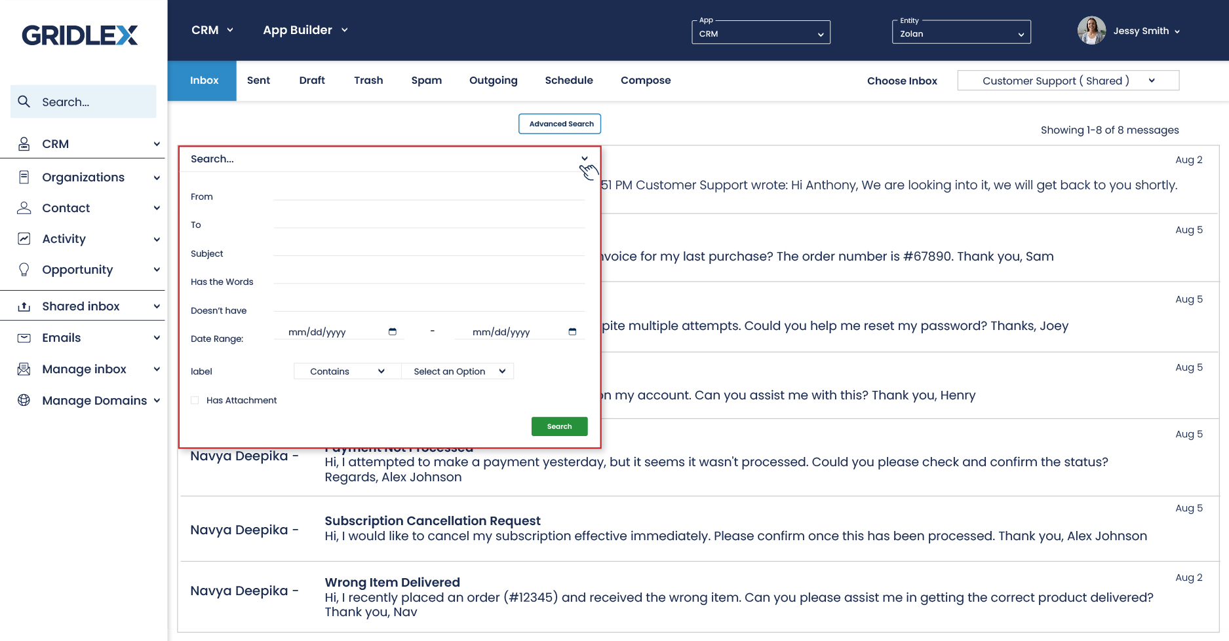Click the Contact person icon

(x=24, y=208)
